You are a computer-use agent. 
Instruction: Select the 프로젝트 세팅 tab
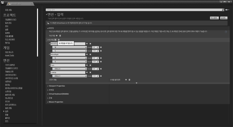coord(21,4)
